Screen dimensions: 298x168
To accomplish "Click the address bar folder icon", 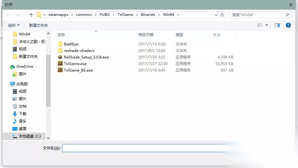I will (x=39, y=15).
